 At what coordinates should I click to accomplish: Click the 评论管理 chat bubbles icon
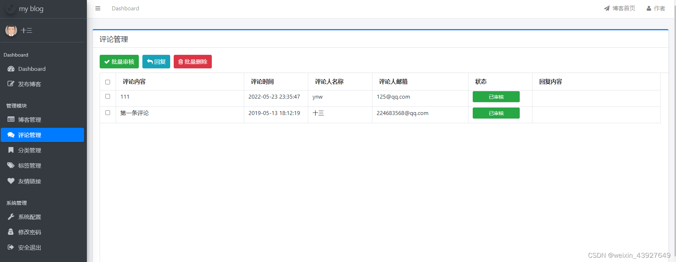(11, 135)
